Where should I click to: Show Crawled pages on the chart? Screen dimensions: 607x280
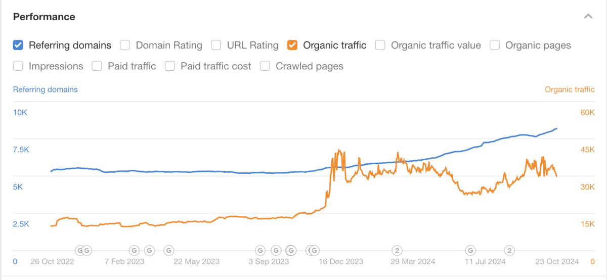pyautogui.click(x=265, y=66)
